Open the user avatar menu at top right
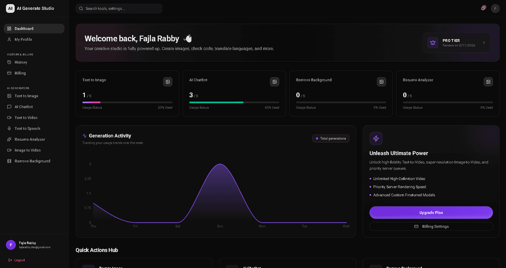The height and width of the screenshot is (268, 506). point(495,8)
